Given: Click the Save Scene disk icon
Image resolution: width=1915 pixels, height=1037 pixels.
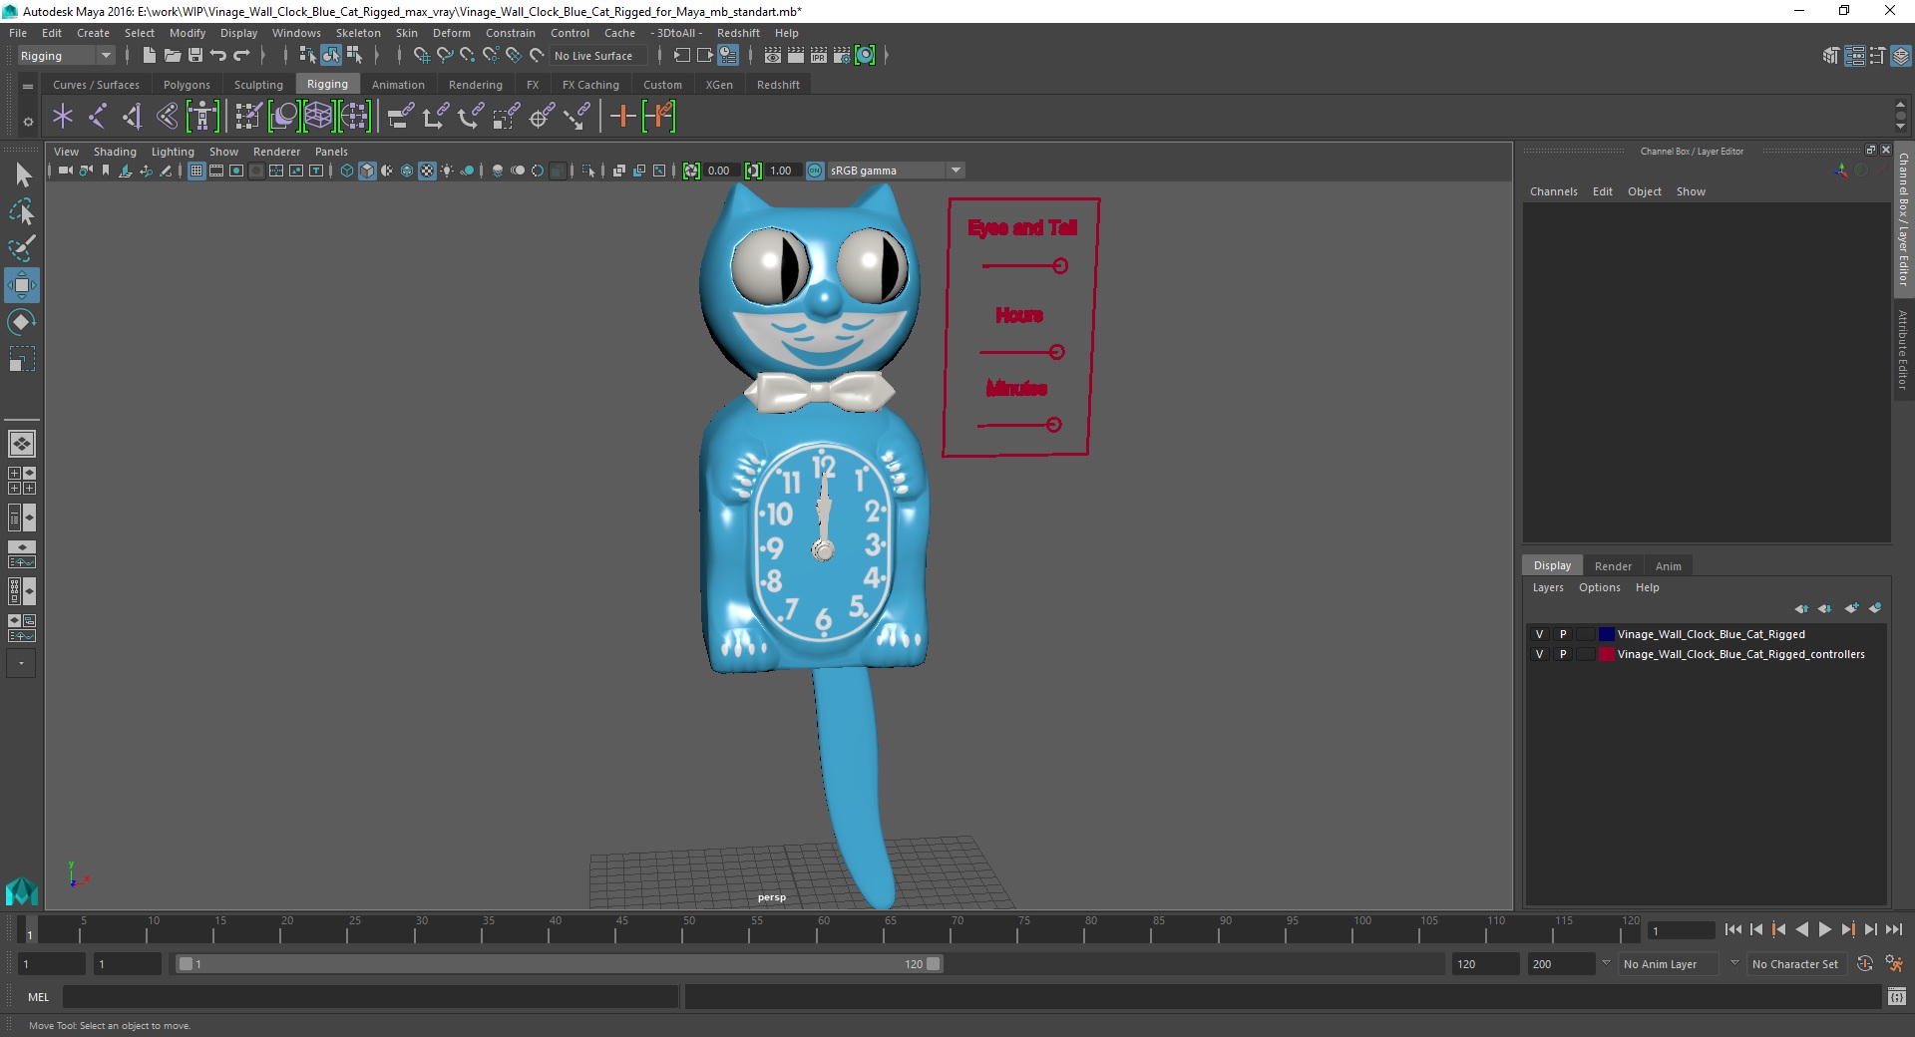Looking at the screenshot, I should pos(195,56).
